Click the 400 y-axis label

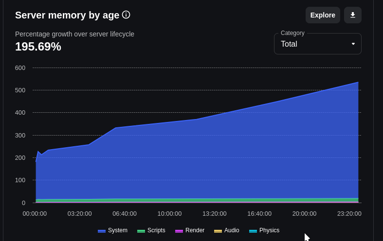click(20, 113)
